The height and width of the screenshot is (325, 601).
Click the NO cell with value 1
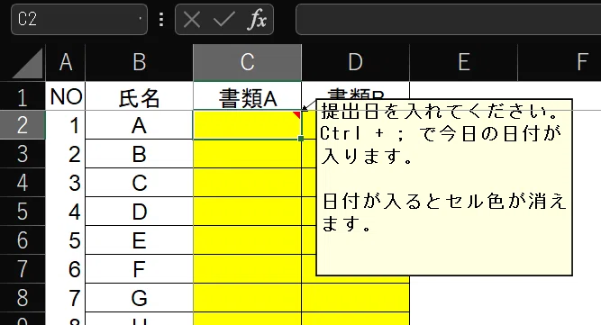66,125
